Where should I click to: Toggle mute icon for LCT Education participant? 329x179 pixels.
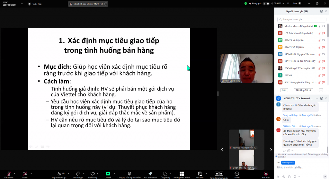click(x=319, y=33)
